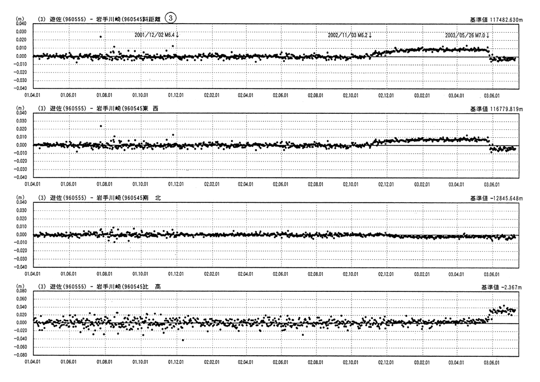Viewport: 540px width, 382px height.
Task: Click highest outlier point in 東西 chart
Action: tap(100, 126)
